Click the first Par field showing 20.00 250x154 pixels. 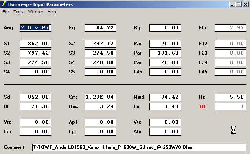pyautogui.click(x=165, y=44)
